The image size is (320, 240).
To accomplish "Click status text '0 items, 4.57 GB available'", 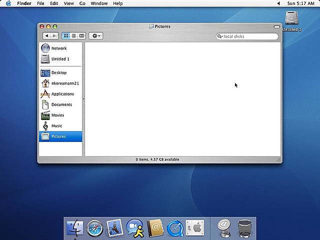I will [157, 159].
